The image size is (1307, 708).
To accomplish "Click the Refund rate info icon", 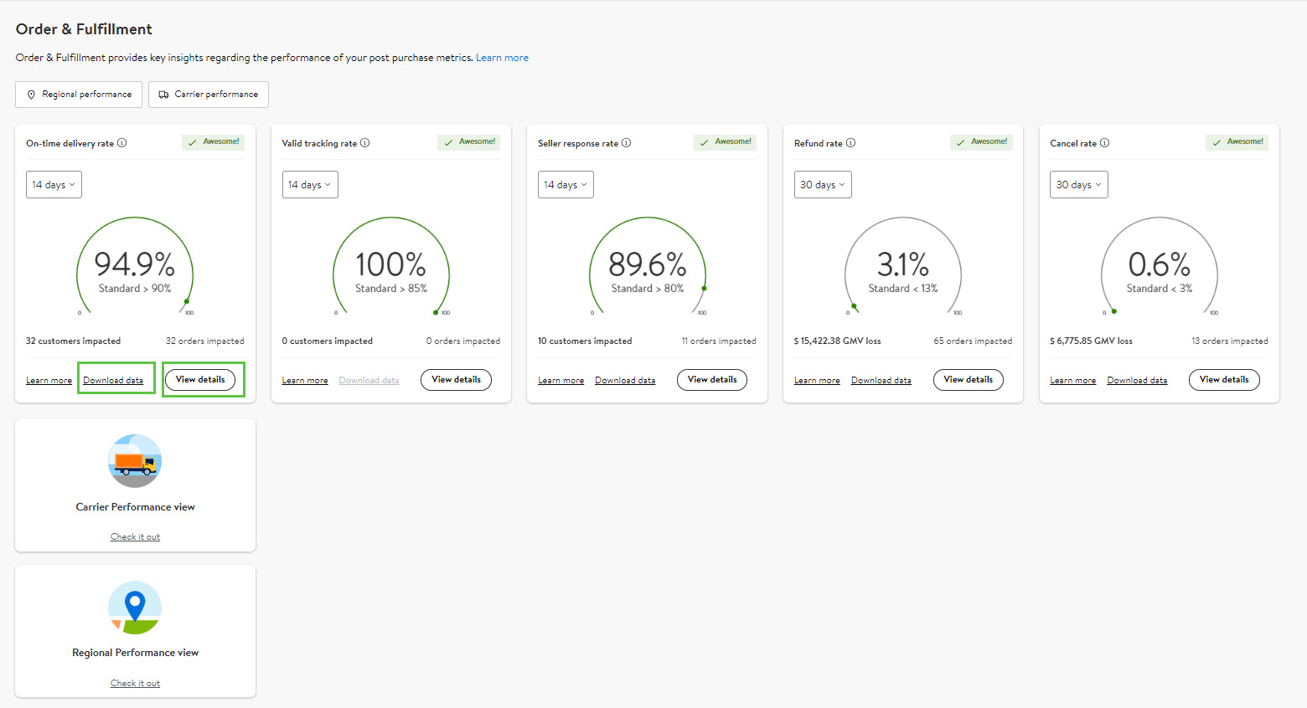I will coord(851,143).
